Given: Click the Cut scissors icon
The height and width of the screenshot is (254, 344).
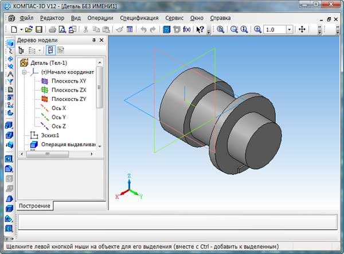Looking at the screenshot, I should (86, 29).
